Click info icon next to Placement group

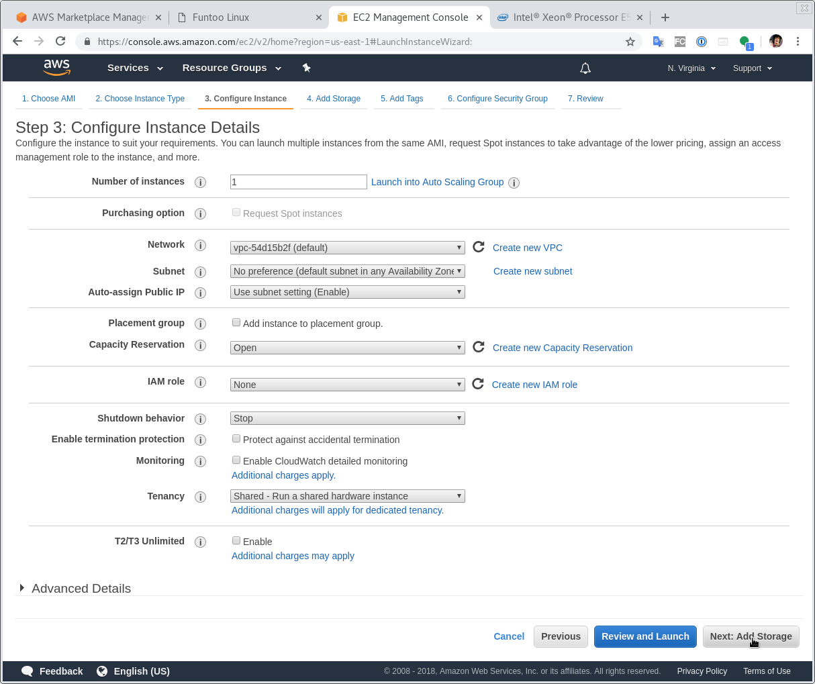click(x=200, y=324)
